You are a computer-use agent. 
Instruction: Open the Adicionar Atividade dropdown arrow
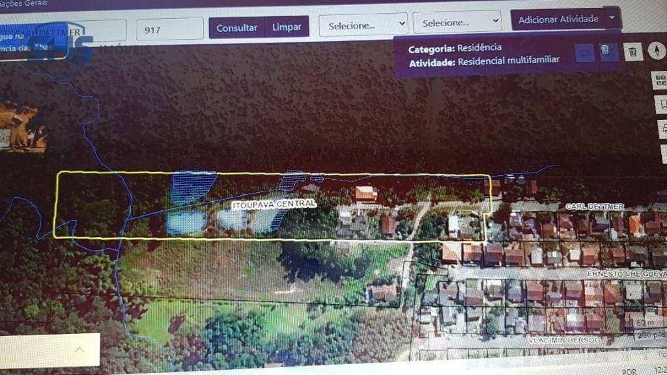(612, 18)
